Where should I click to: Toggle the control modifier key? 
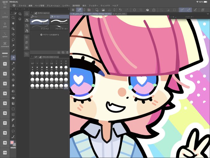[x=5, y=15]
